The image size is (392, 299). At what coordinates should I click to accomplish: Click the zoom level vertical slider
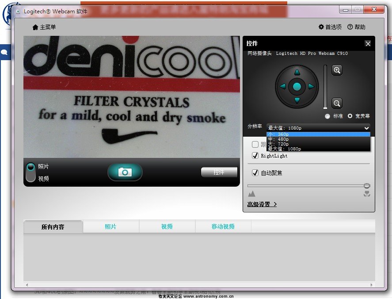point(325,87)
